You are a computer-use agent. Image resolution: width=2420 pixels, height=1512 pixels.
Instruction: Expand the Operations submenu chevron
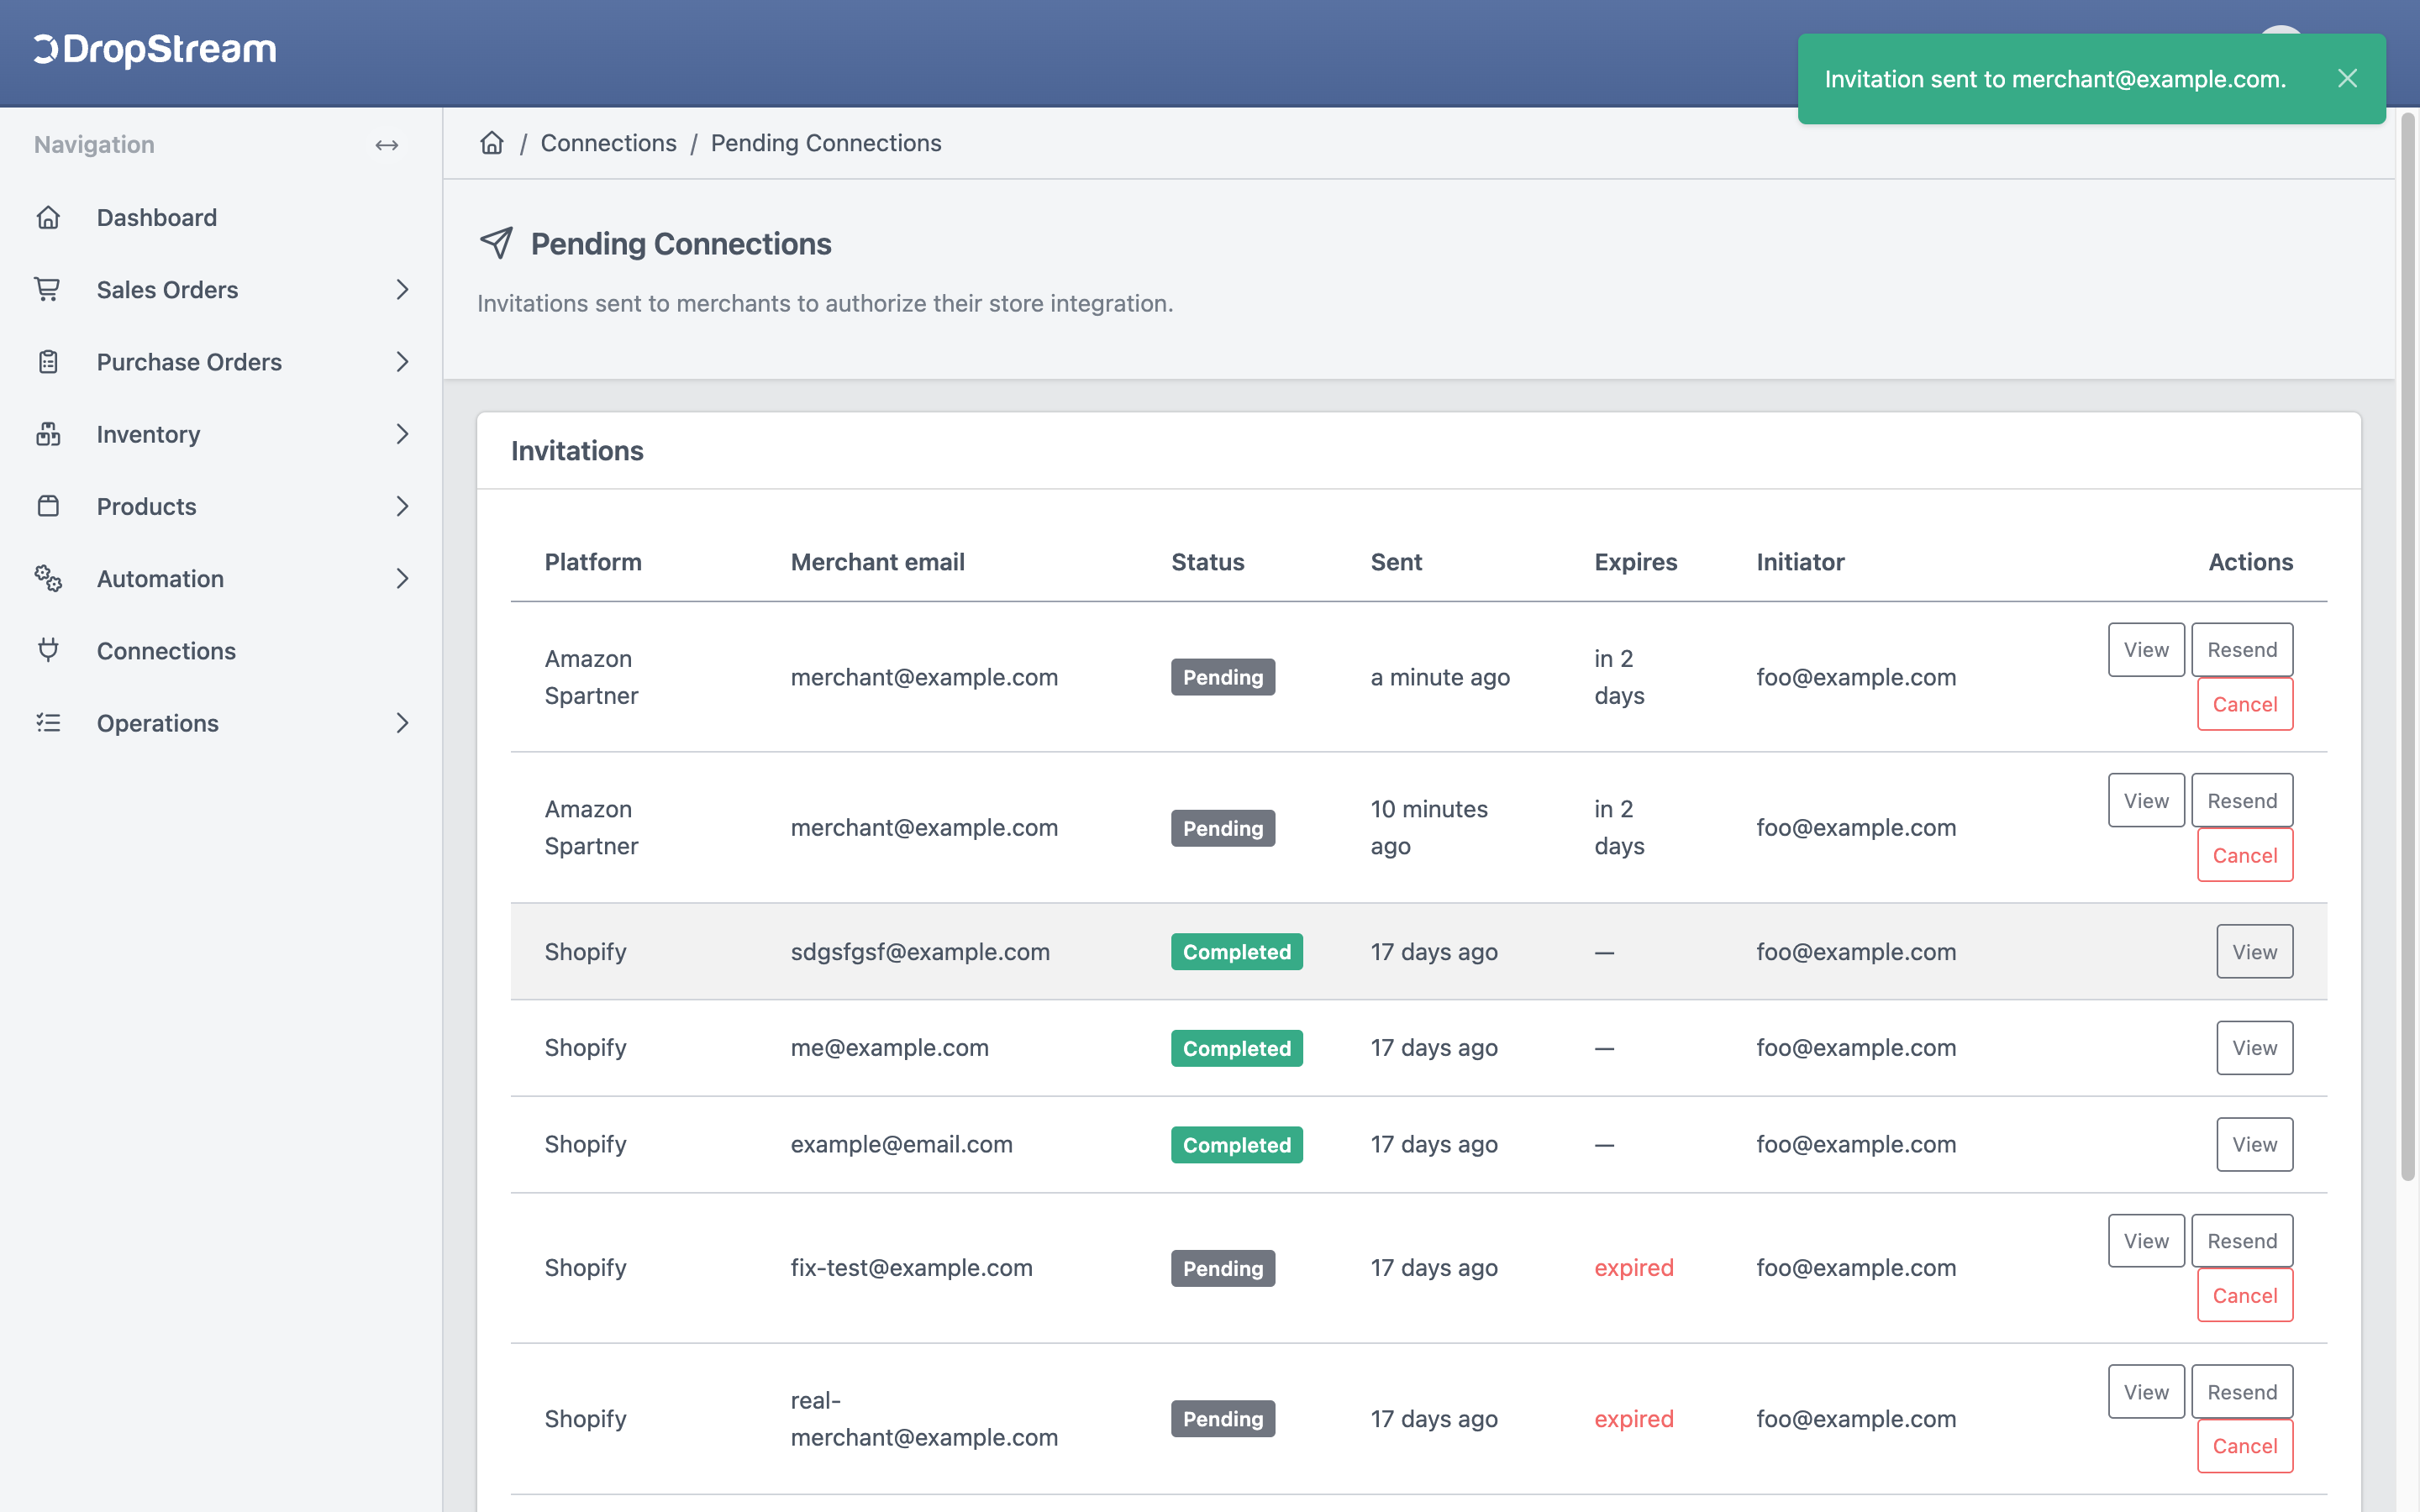pyautogui.click(x=402, y=723)
